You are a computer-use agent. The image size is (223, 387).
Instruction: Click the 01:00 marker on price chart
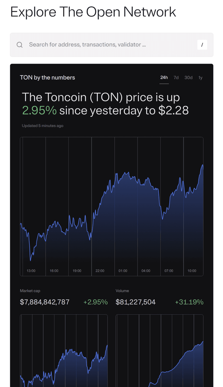click(123, 271)
